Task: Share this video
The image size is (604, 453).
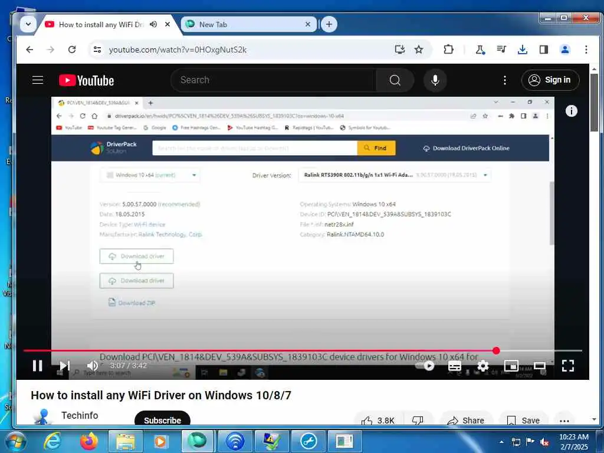Action: (x=465, y=420)
